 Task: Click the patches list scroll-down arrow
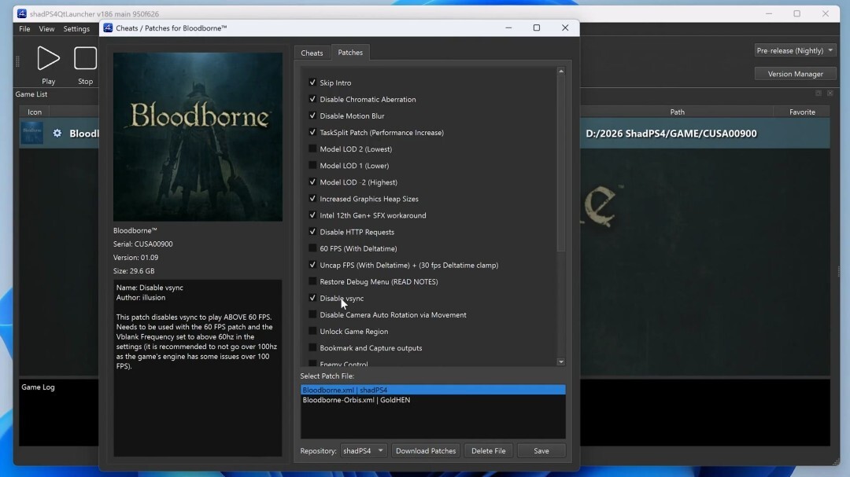point(560,361)
